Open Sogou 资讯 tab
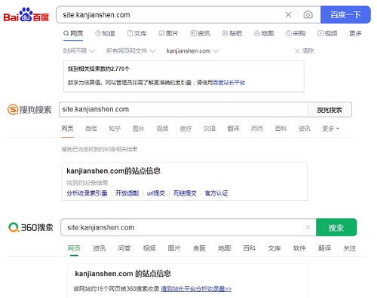The image size is (377, 298). [305, 129]
